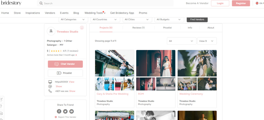The width and height of the screenshot is (264, 120).
Task: Click Show link next to phone number
Action: pyautogui.click(x=72, y=91)
